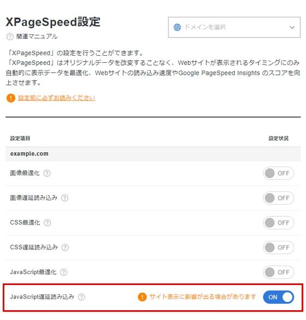This screenshot has height=320, width=306.
Task: Click the JavaScript最適化 setting label
Action: click(33, 272)
